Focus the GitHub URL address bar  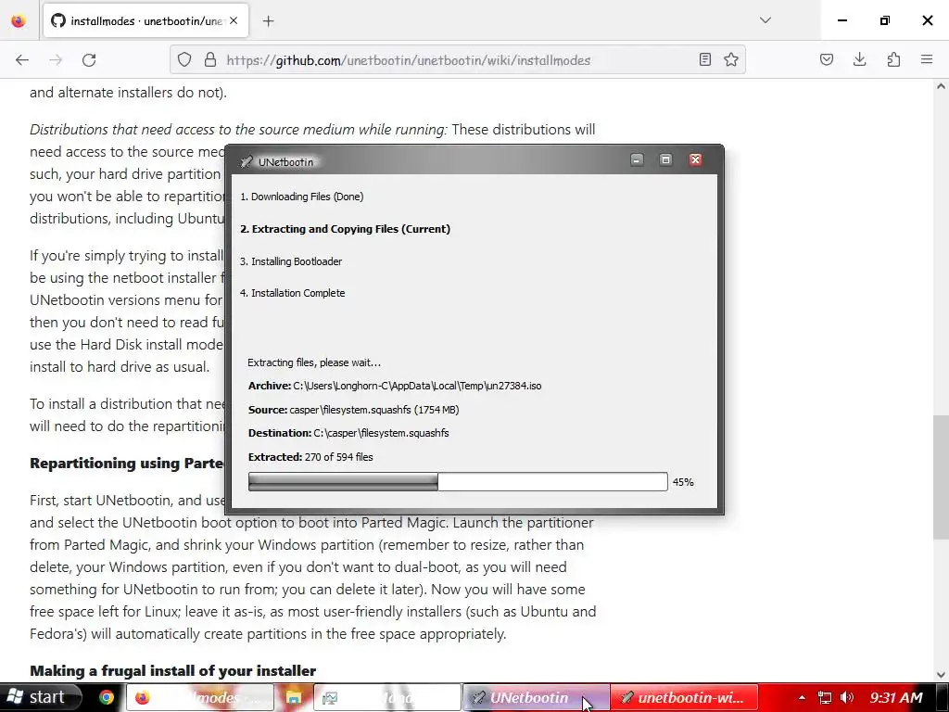[x=457, y=60]
